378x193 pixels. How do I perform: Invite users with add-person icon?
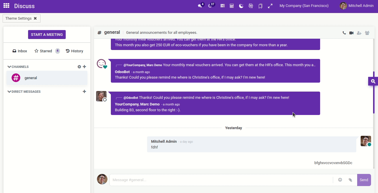pos(359,33)
